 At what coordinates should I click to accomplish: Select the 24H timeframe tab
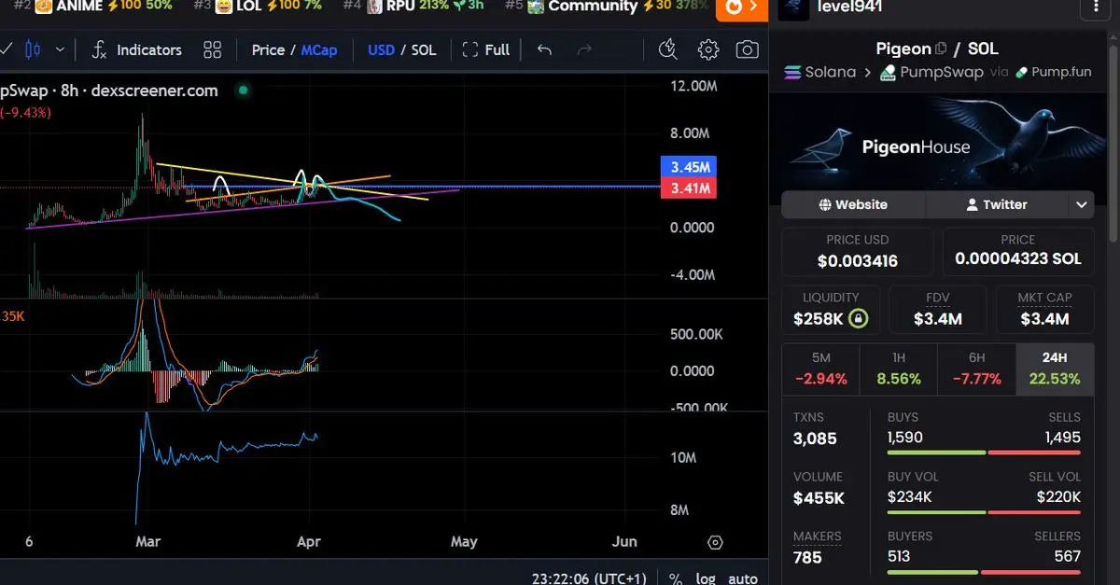[x=1055, y=369]
